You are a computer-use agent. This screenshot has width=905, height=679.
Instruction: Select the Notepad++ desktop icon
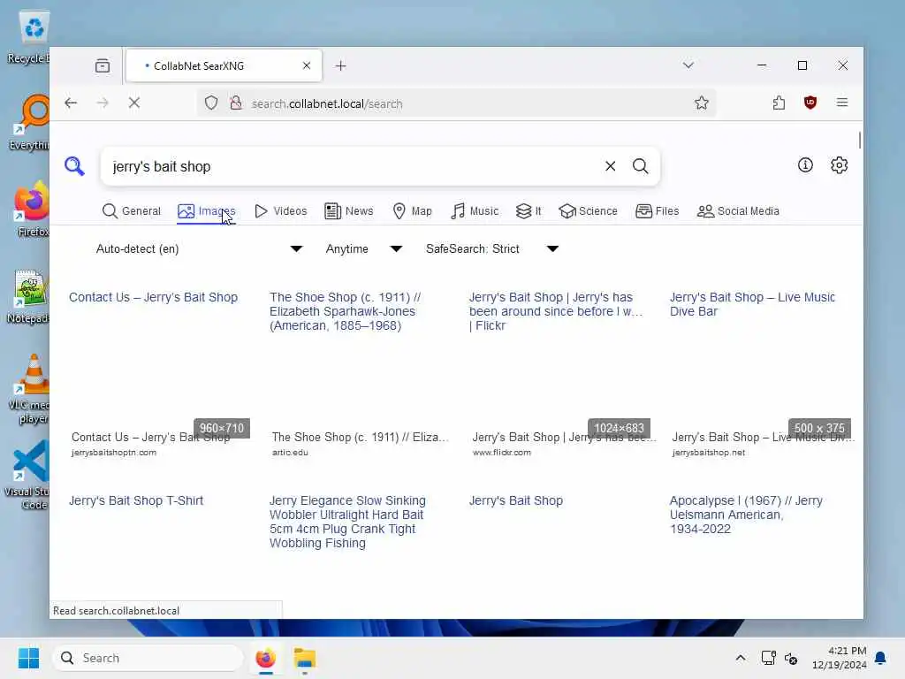coord(29,297)
